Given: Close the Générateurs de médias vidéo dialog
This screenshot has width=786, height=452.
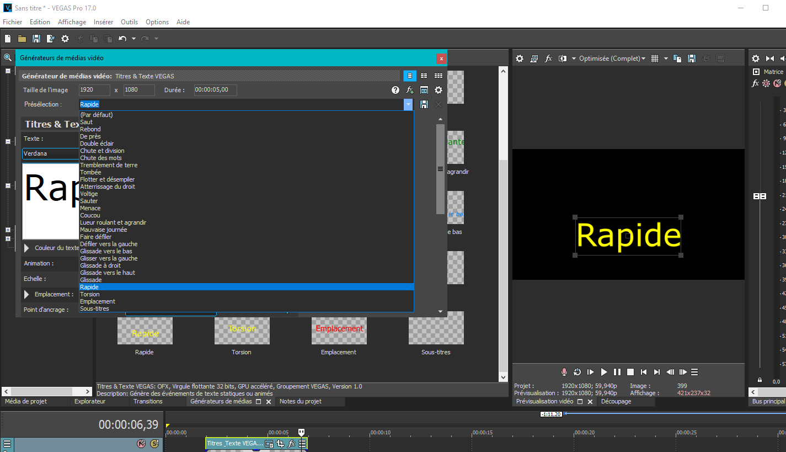Looking at the screenshot, I should pyautogui.click(x=441, y=58).
